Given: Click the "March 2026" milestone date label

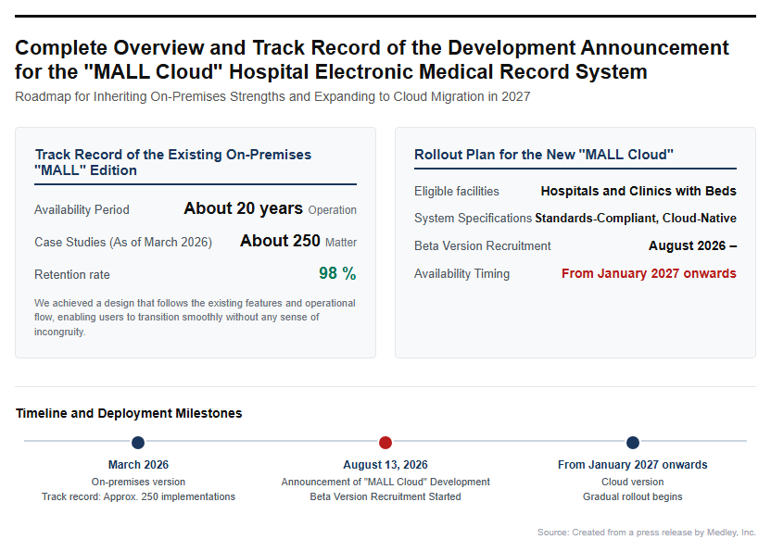Looking at the screenshot, I should [x=138, y=465].
